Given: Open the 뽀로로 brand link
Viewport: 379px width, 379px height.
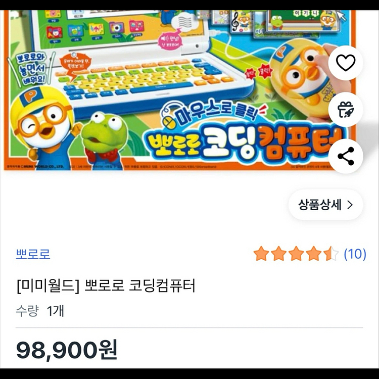Looking at the screenshot, I should pyautogui.click(x=33, y=254).
